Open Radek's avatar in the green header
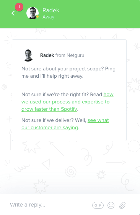Screen dimensions: 140x215 coord(33,13)
